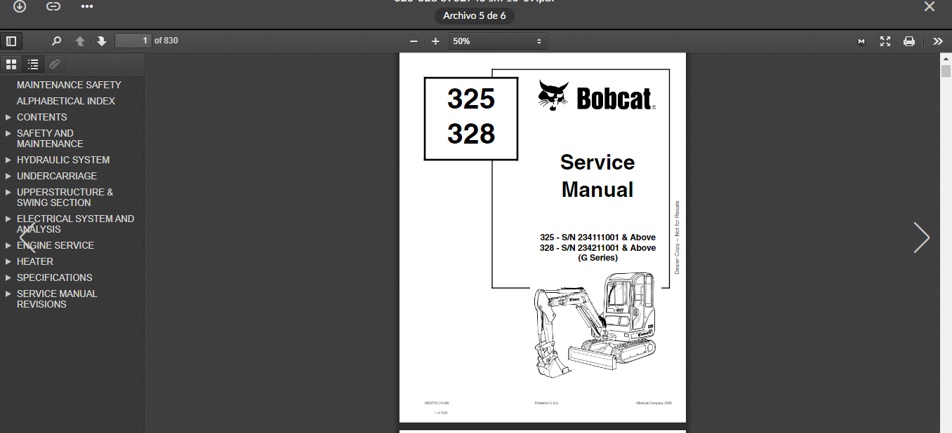Screen dimensions: 952x433
Task: Print the document using the printer icon
Action: pyautogui.click(x=909, y=41)
